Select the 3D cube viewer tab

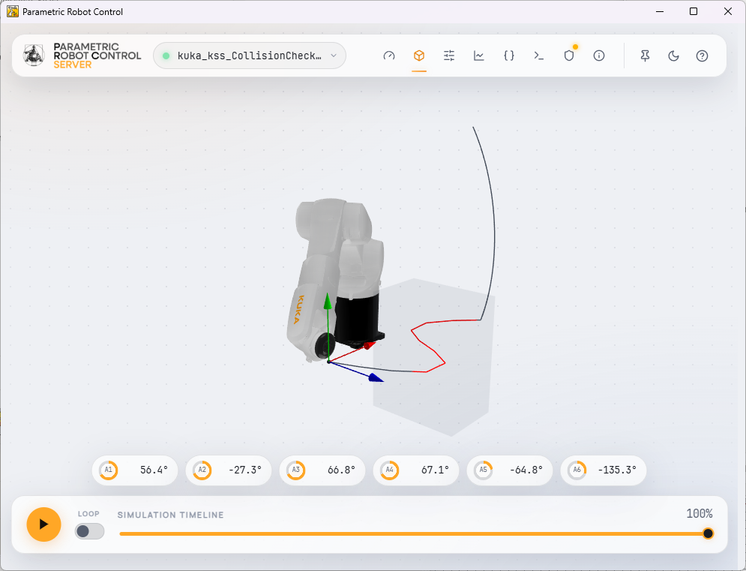418,56
